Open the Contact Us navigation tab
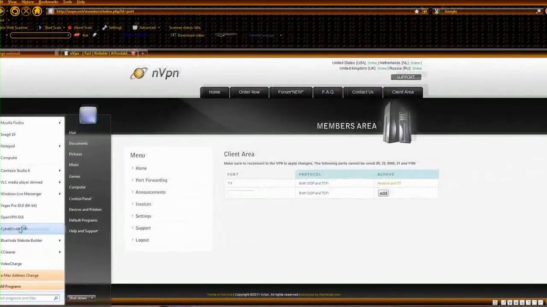Image resolution: width=547 pixels, height=307 pixels. click(362, 92)
